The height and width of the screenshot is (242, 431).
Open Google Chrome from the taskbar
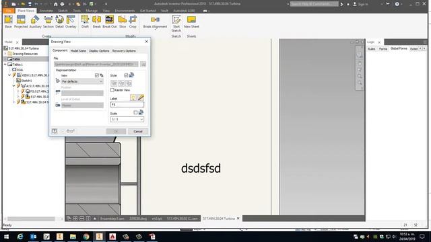86,237
